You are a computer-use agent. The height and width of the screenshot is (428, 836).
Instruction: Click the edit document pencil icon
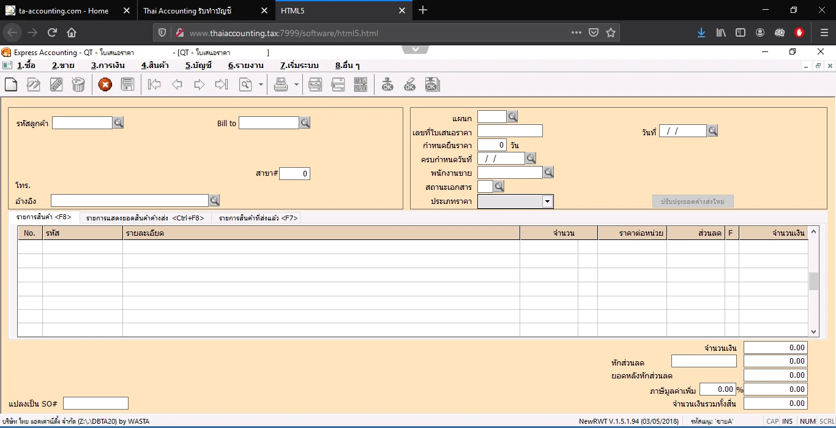[34, 85]
